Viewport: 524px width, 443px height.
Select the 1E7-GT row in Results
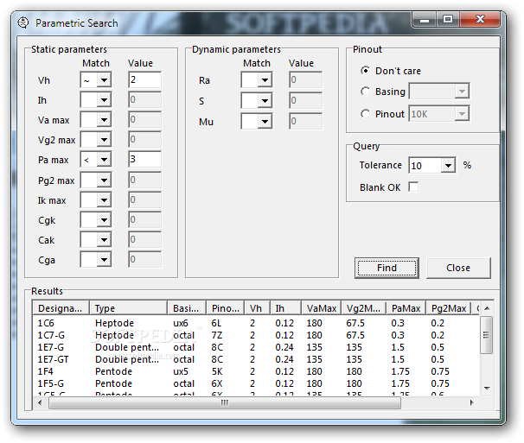[52, 359]
